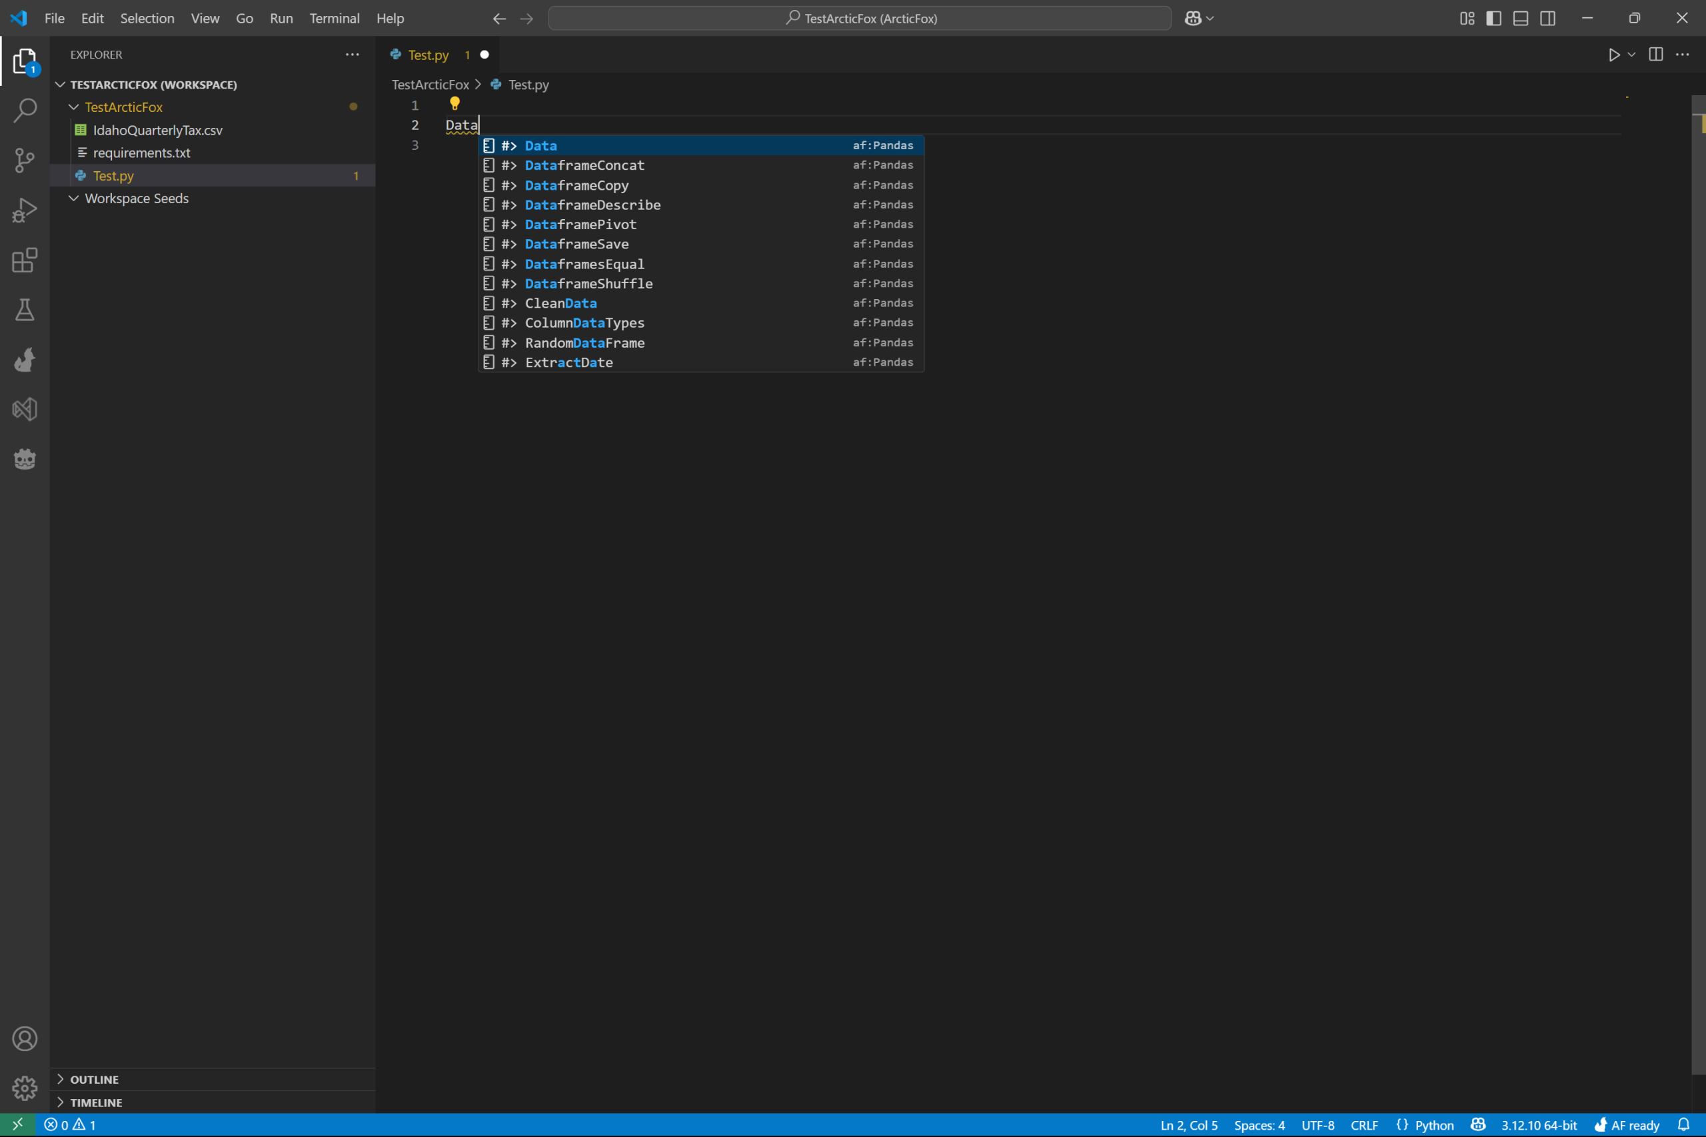Split the editor to the right
The height and width of the screenshot is (1137, 1706).
click(x=1656, y=55)
